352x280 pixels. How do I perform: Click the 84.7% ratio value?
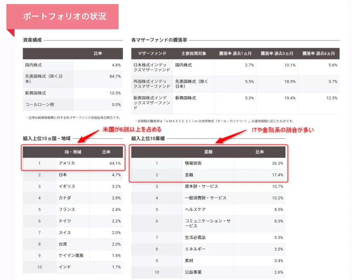[x=115, y=76]
